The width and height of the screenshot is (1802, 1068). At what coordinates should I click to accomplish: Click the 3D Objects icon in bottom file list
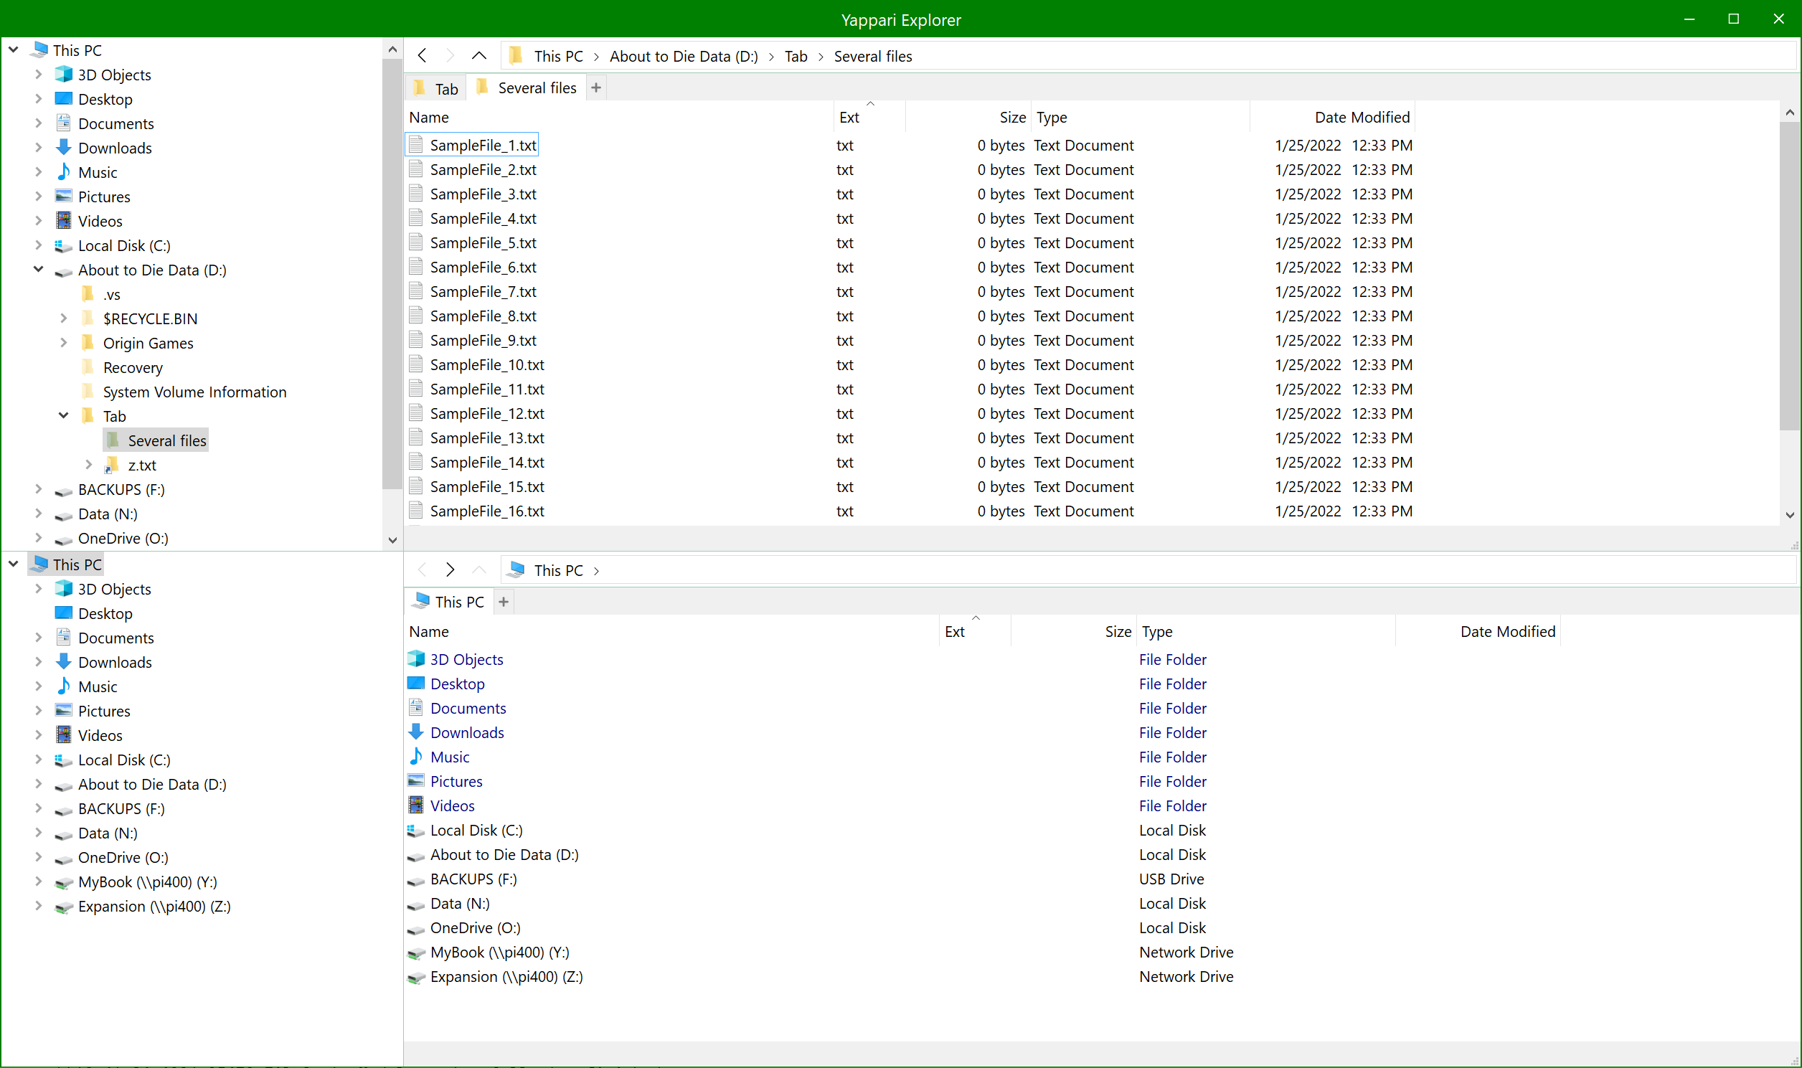416,659
